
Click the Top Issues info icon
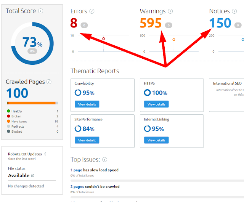pos(105,159)
